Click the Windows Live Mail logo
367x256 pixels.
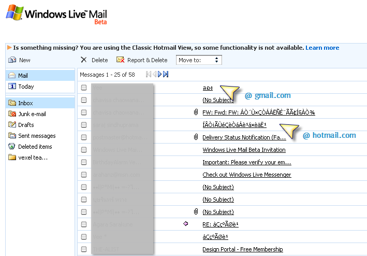pyautogui.click(x=56, y=14)
